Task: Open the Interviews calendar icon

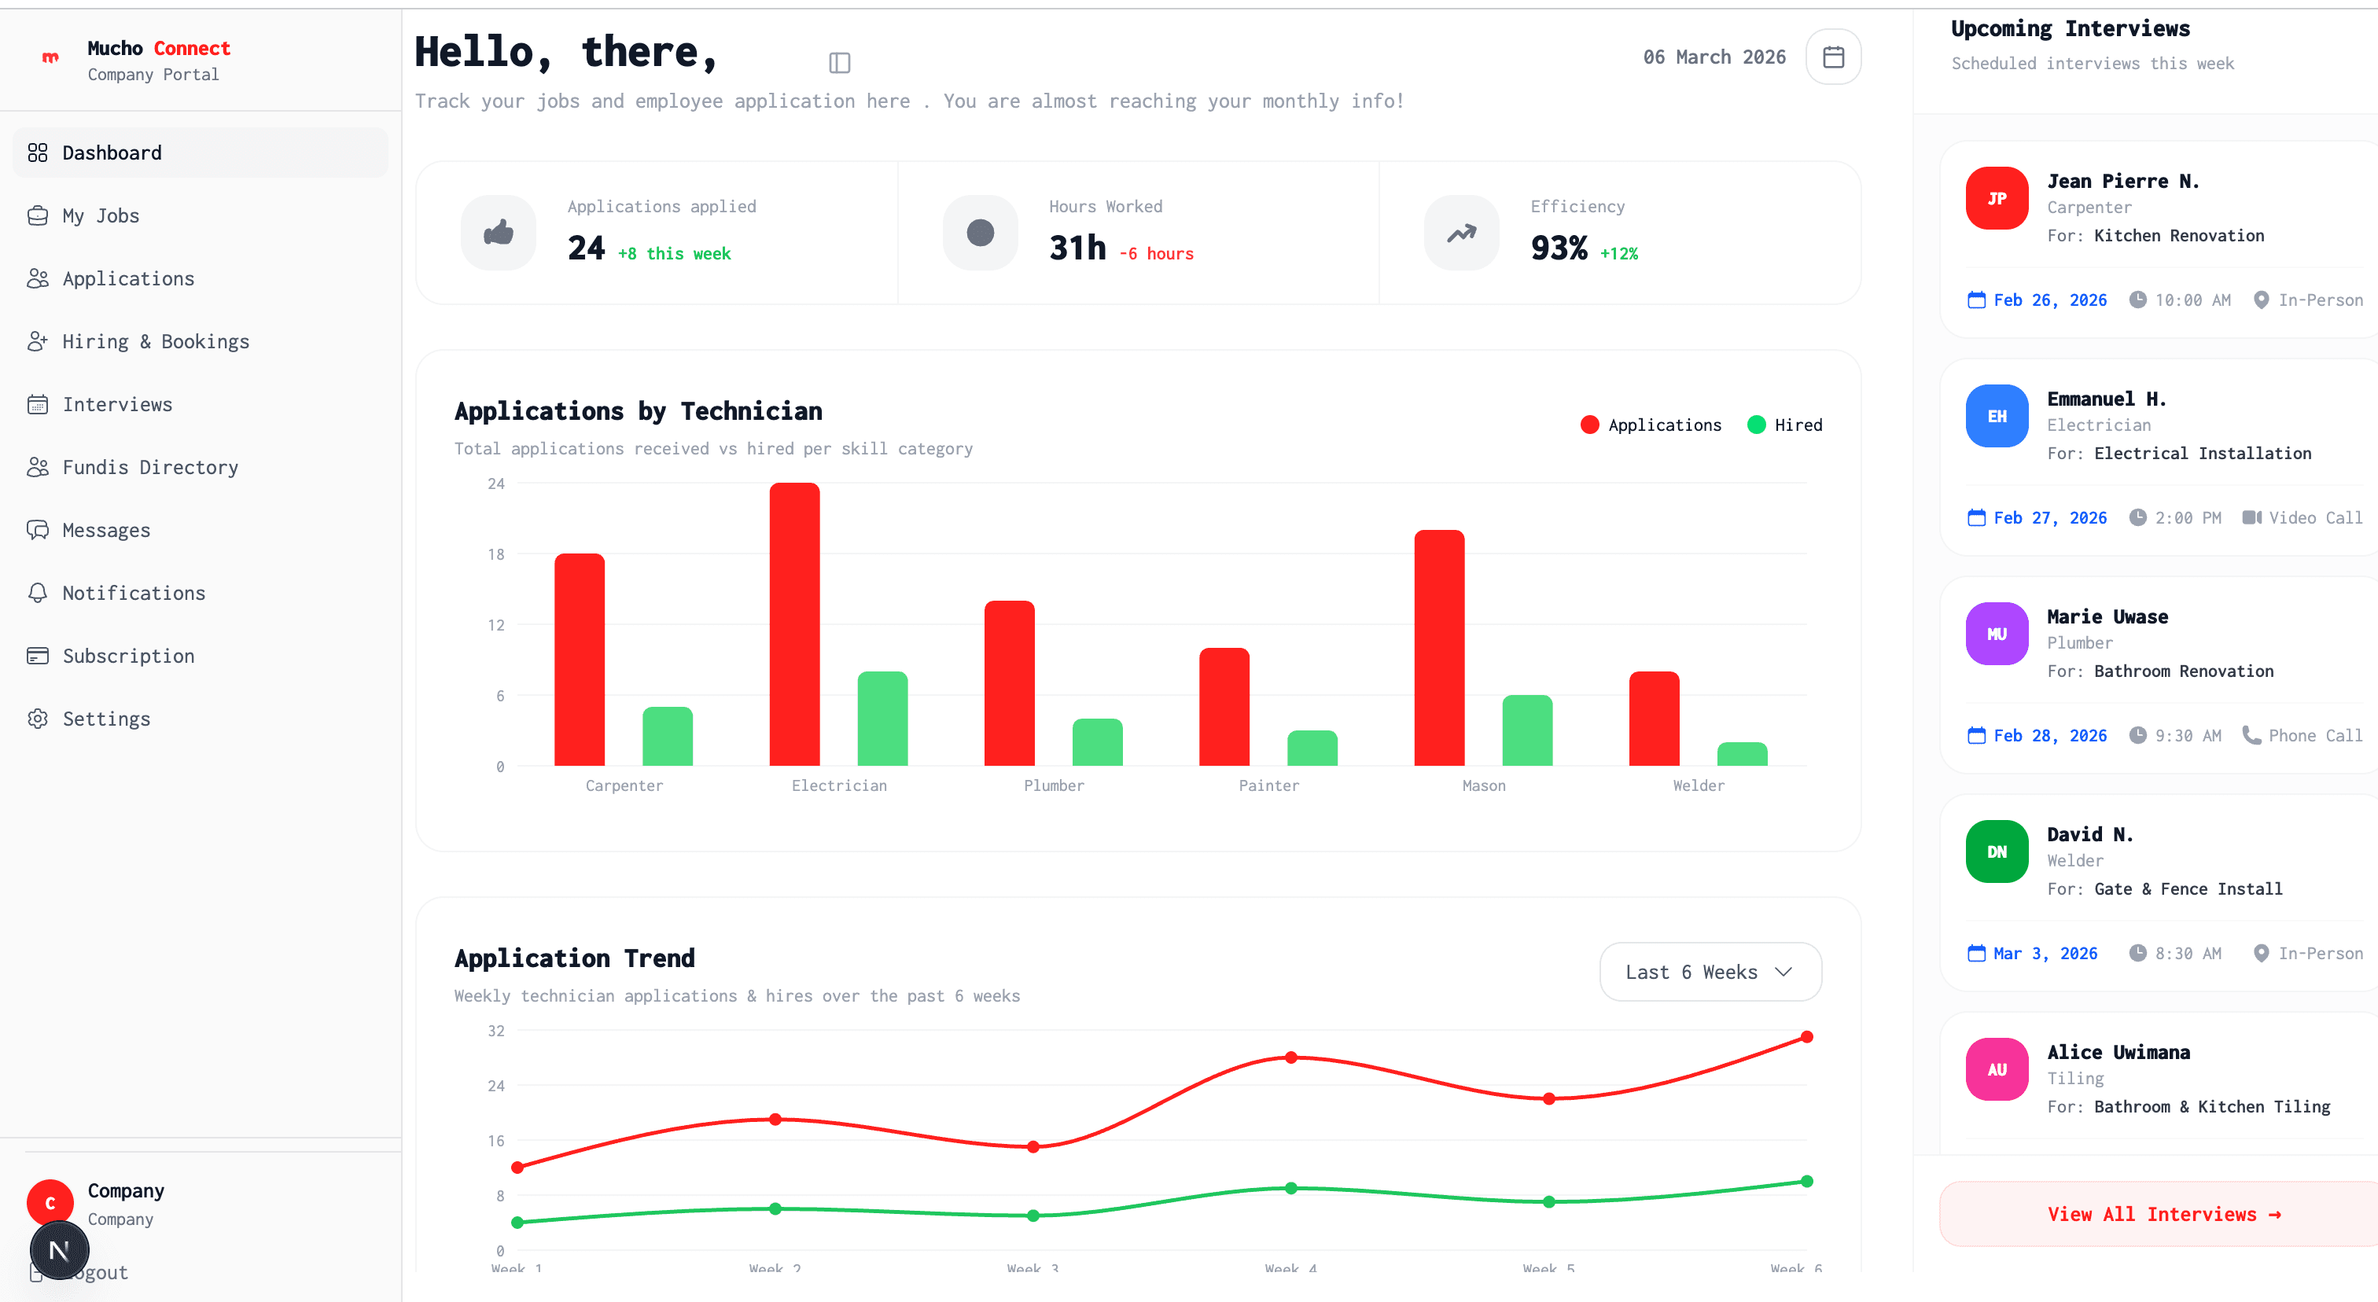Action: pos(38,403)
